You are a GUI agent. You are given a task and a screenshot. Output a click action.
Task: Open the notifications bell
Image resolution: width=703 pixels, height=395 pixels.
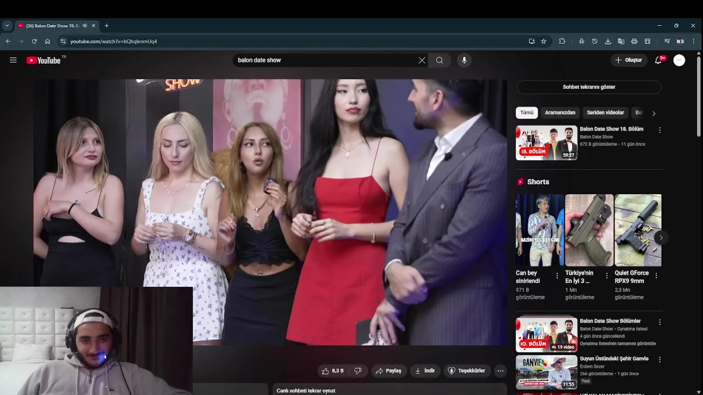click(659, 60)
